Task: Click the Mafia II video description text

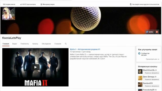Action: click(x=98, y=57)
